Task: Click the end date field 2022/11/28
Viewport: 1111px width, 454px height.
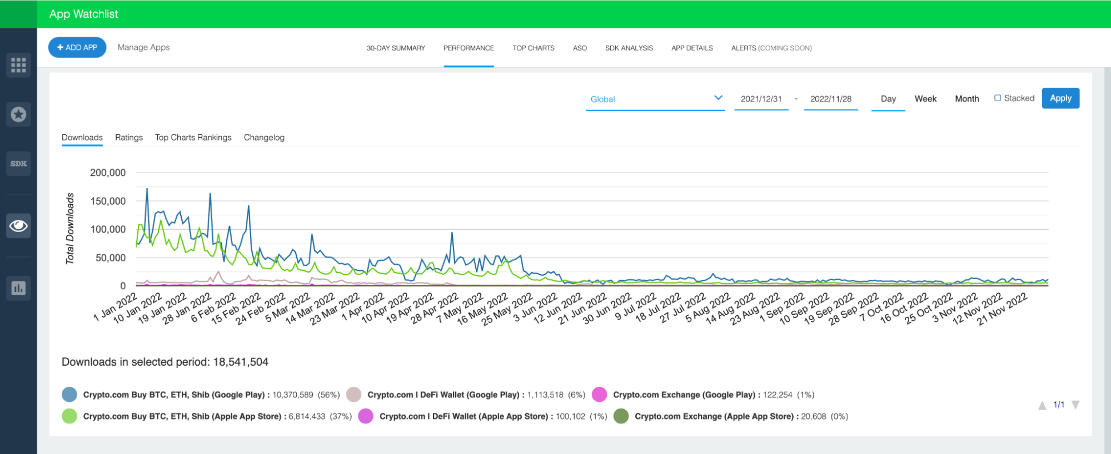Action: 831,99
